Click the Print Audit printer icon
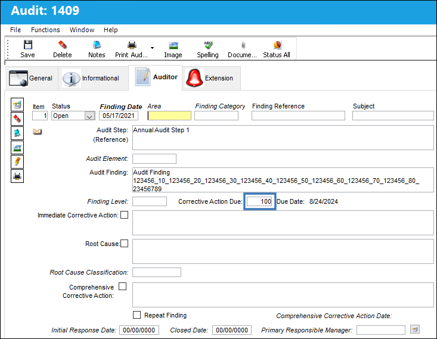Screen dimensions: 437x339 point(132,45)
